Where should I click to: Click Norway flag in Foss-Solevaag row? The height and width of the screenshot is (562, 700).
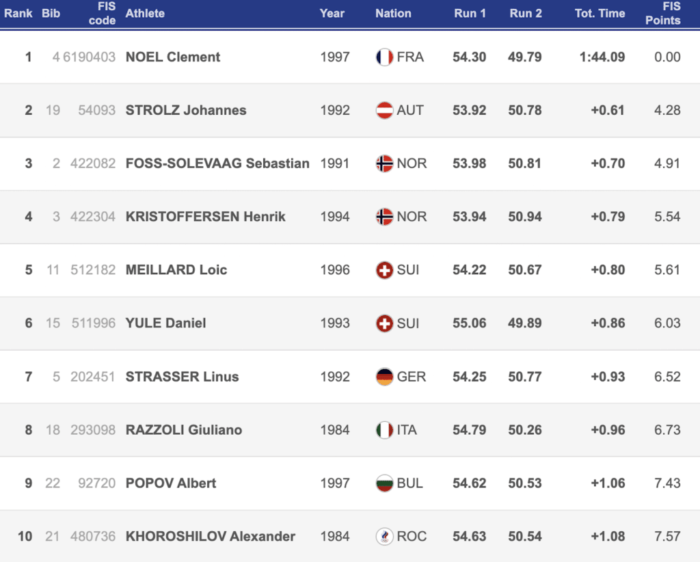384,163
